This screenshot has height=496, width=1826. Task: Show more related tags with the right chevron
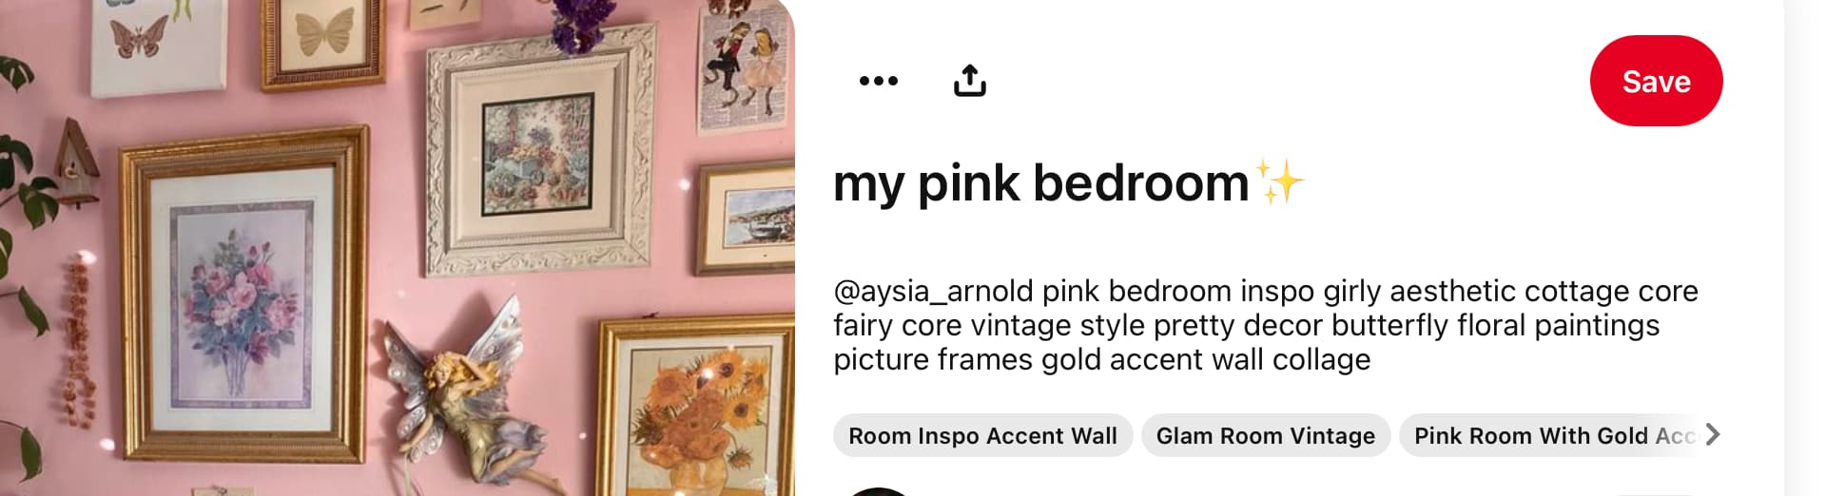tap(1712, 434)
